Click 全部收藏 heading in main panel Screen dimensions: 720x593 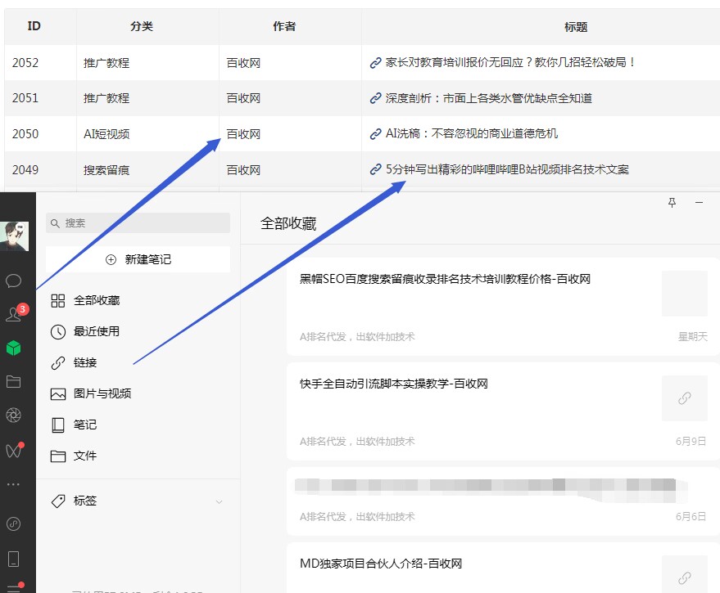click(x=288, y=223)
